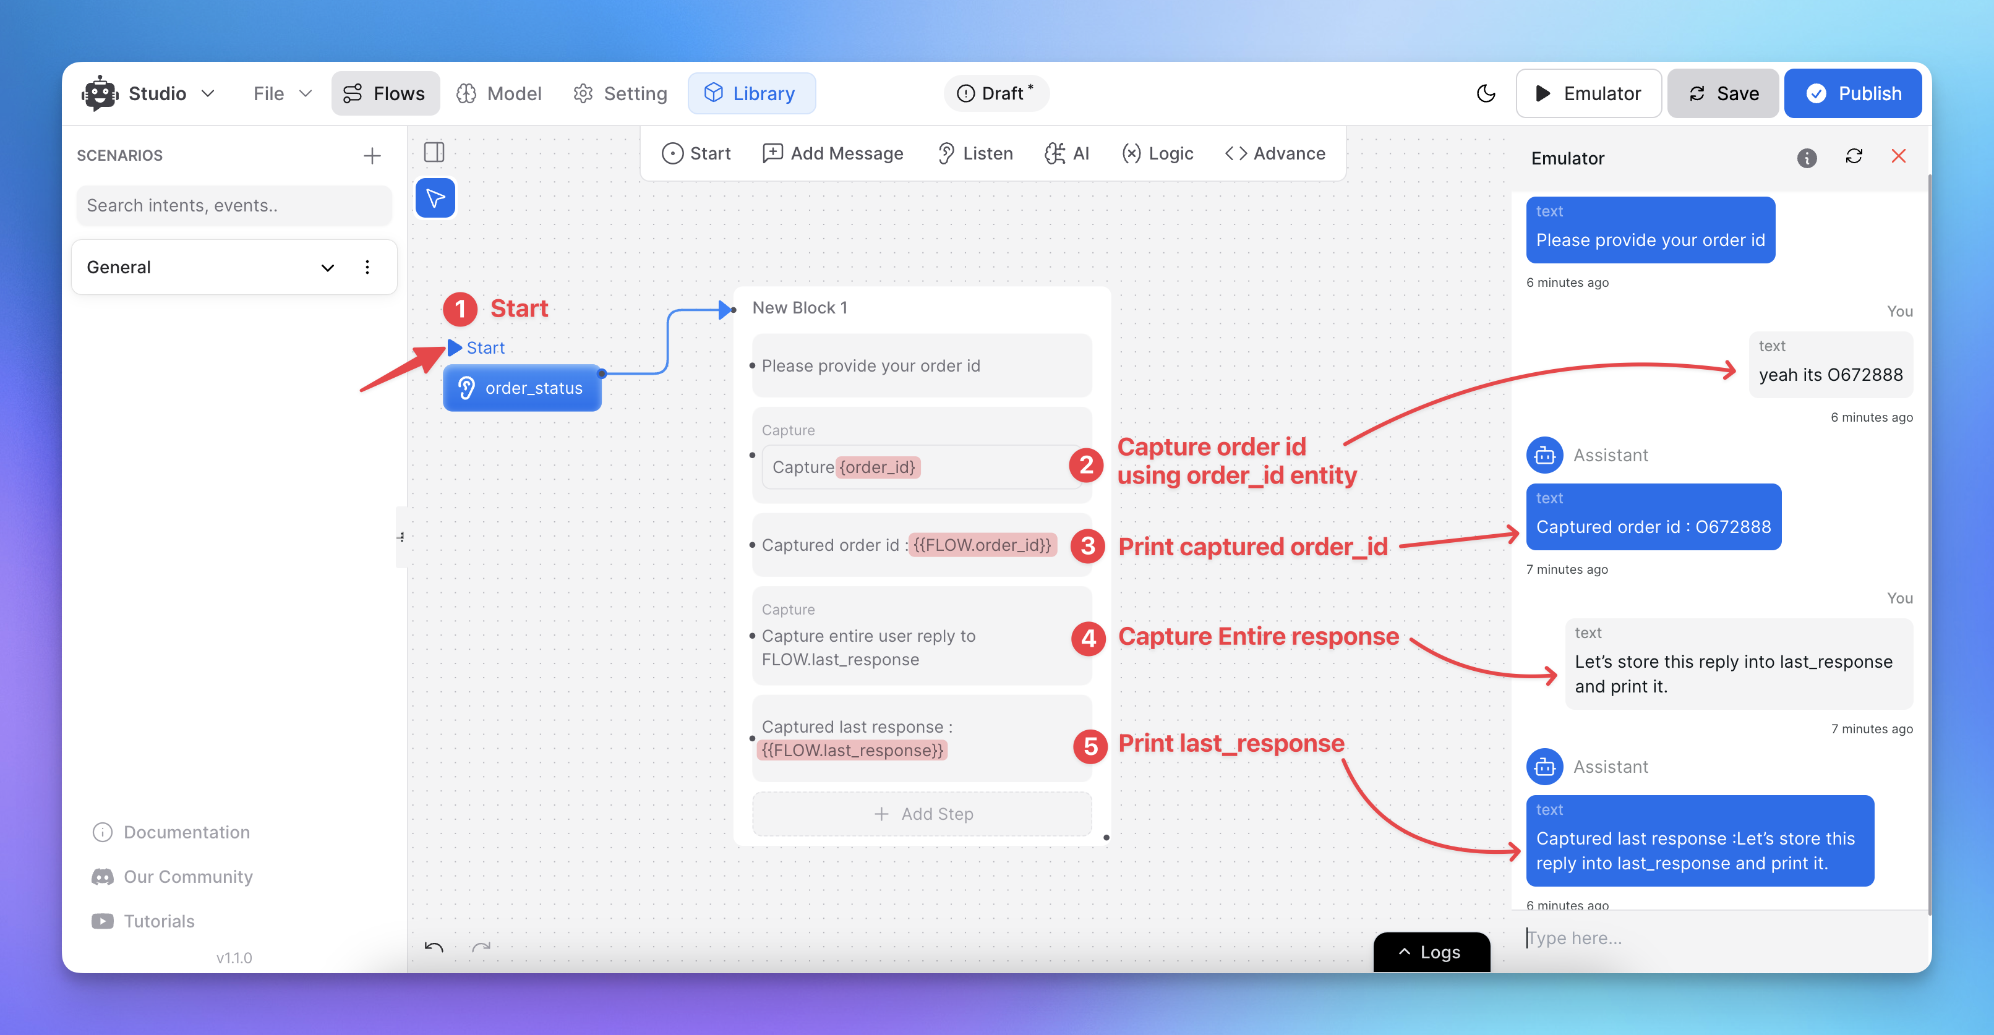This screenshot has height=1035, width=1994.
Task: Select 'Captured last response' message step
Action: pyautogui.click(x=921, y=738)
